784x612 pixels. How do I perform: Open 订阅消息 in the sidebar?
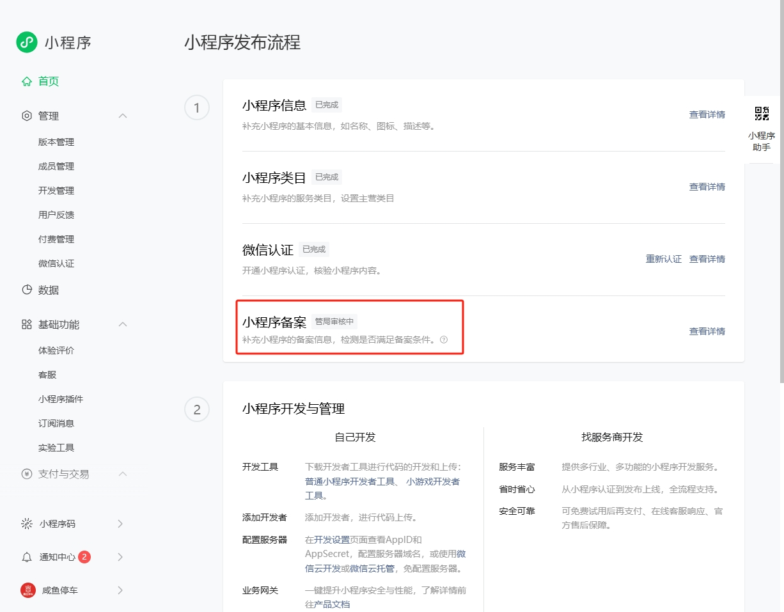point(56,423)
